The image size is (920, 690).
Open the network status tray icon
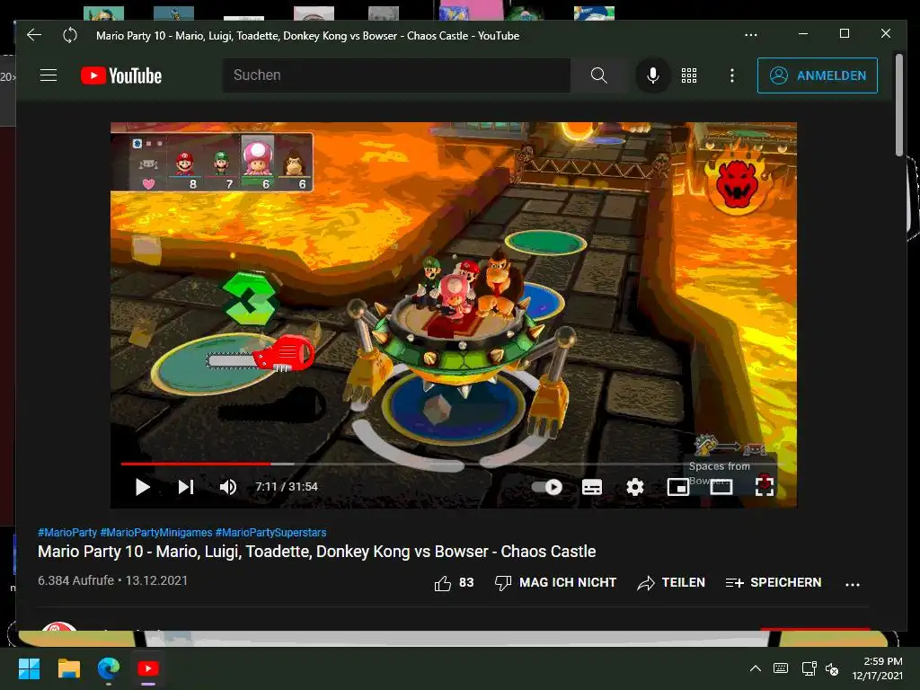pyautogui.click(x=809, y=668)
